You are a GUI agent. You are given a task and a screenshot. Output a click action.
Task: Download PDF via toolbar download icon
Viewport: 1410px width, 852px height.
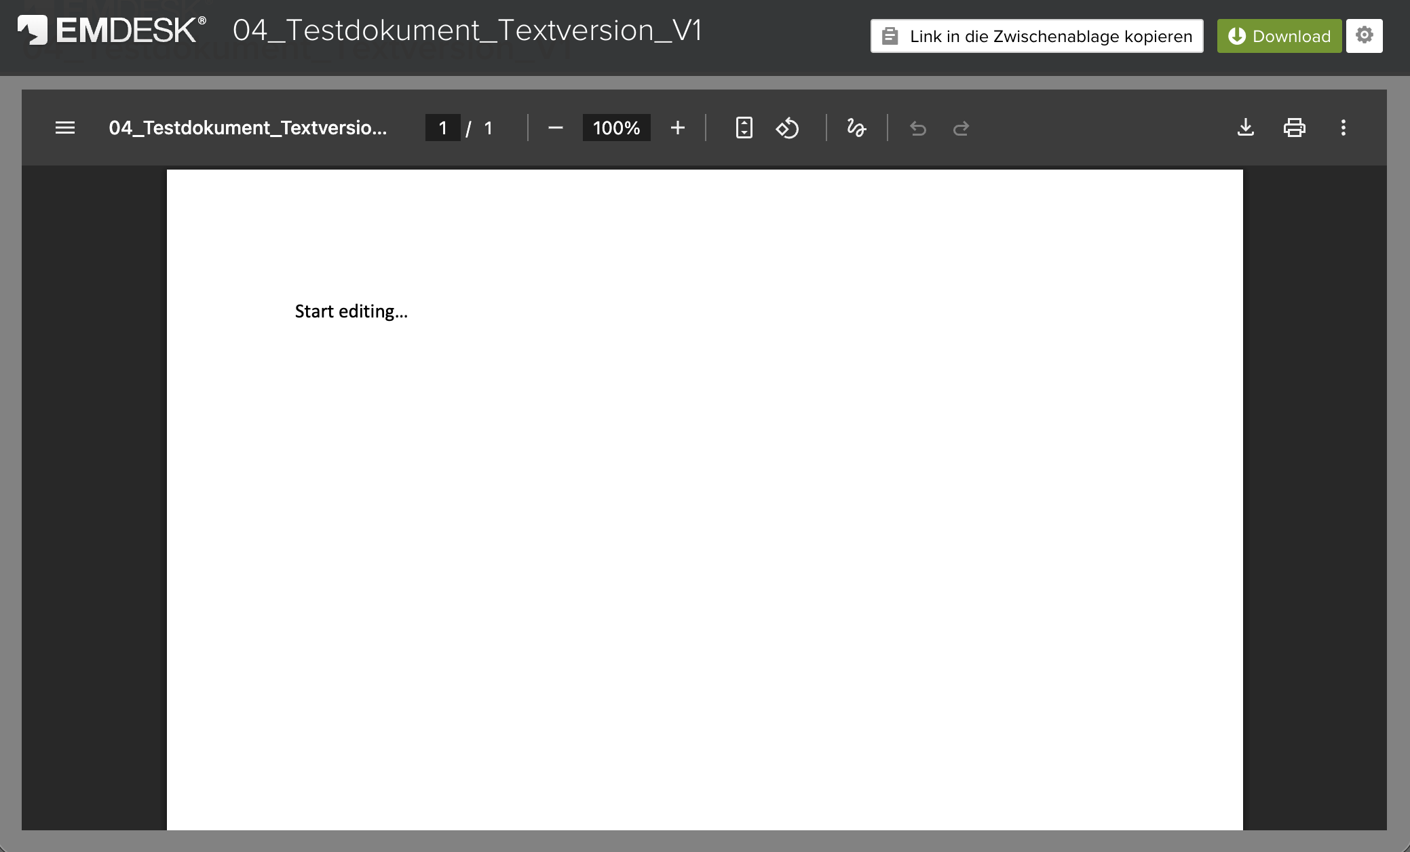pyautogui.click(x=1245, y=128)
